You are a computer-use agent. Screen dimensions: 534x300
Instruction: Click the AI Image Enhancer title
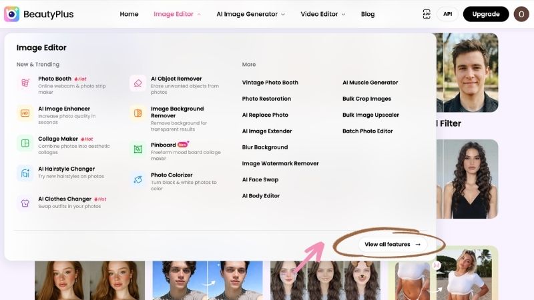[64, 109]
